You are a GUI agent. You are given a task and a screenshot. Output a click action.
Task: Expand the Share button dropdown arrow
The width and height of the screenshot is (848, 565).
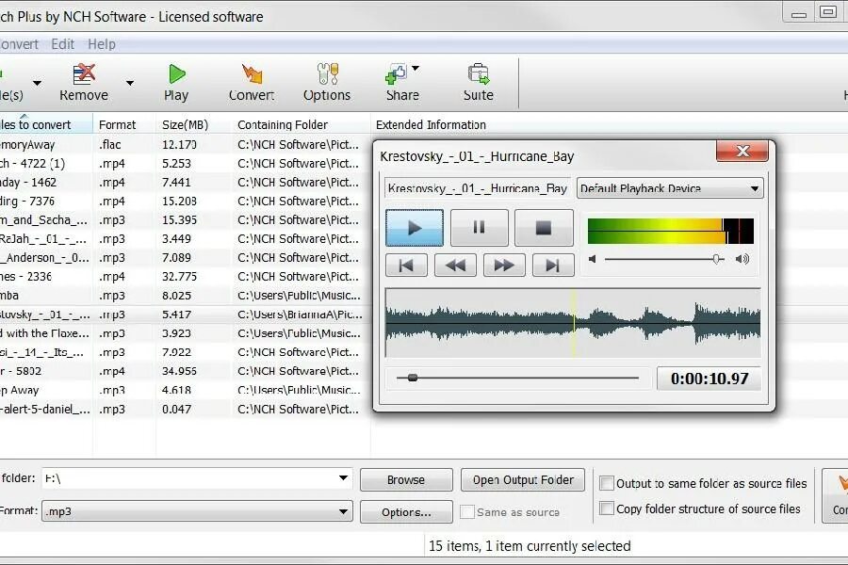tap(416, 68)
